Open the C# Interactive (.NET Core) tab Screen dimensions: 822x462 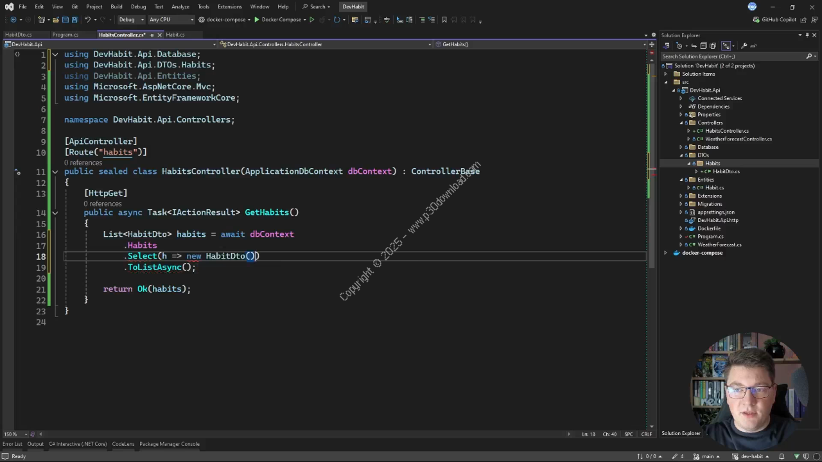click(x=78, y=444)
